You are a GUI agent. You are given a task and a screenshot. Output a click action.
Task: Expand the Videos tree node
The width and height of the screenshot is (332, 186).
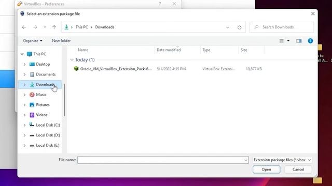[x=24, y=115]
